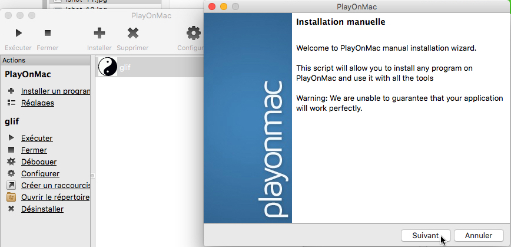Viewport: 511px width, 247px height.
Task: Click the Exécuter link under glif
Action: coord(36,139)
